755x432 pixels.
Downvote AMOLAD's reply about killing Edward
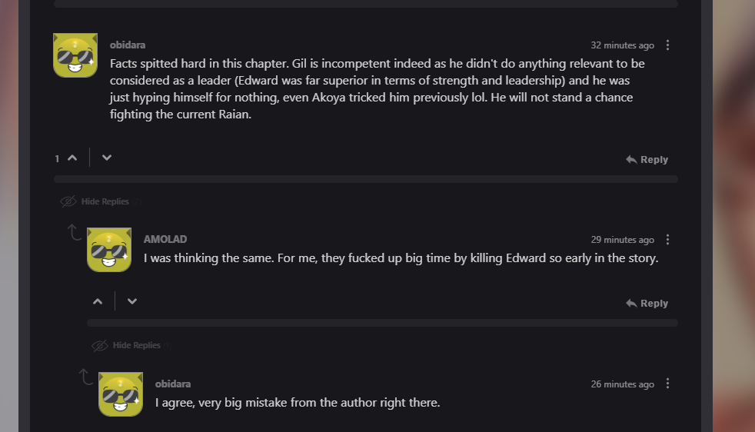pyautogui.click(x=132, y=301)
